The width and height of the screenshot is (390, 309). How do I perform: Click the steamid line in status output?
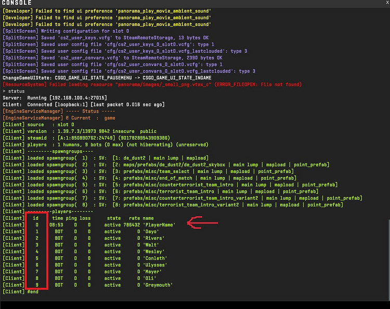(x=94, y=138)
